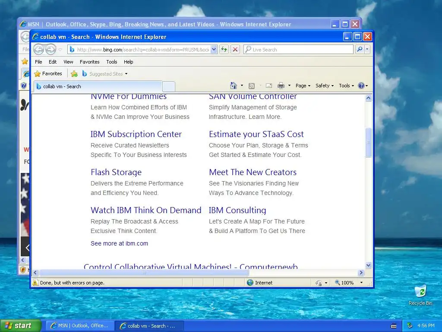Click the Windows start button
This screenshot has height=332, width=442.
[21, 326]
